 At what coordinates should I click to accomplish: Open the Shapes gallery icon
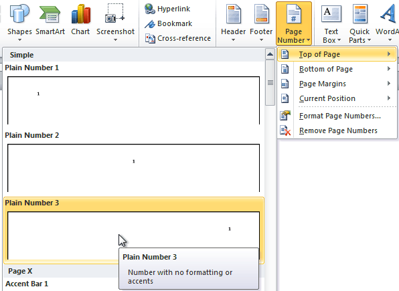click(x=19, y=13)
